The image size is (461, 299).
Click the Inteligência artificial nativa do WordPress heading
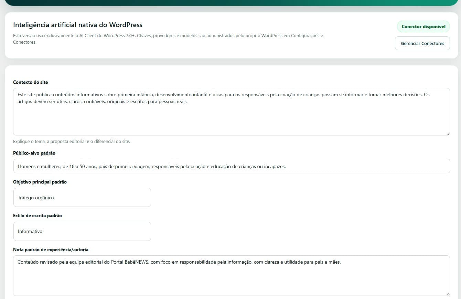[78, 25]
